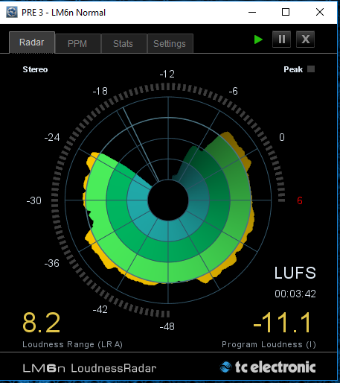The image size is (340, 383).
Task: Open the Stats tab
Action: point(124,44)
